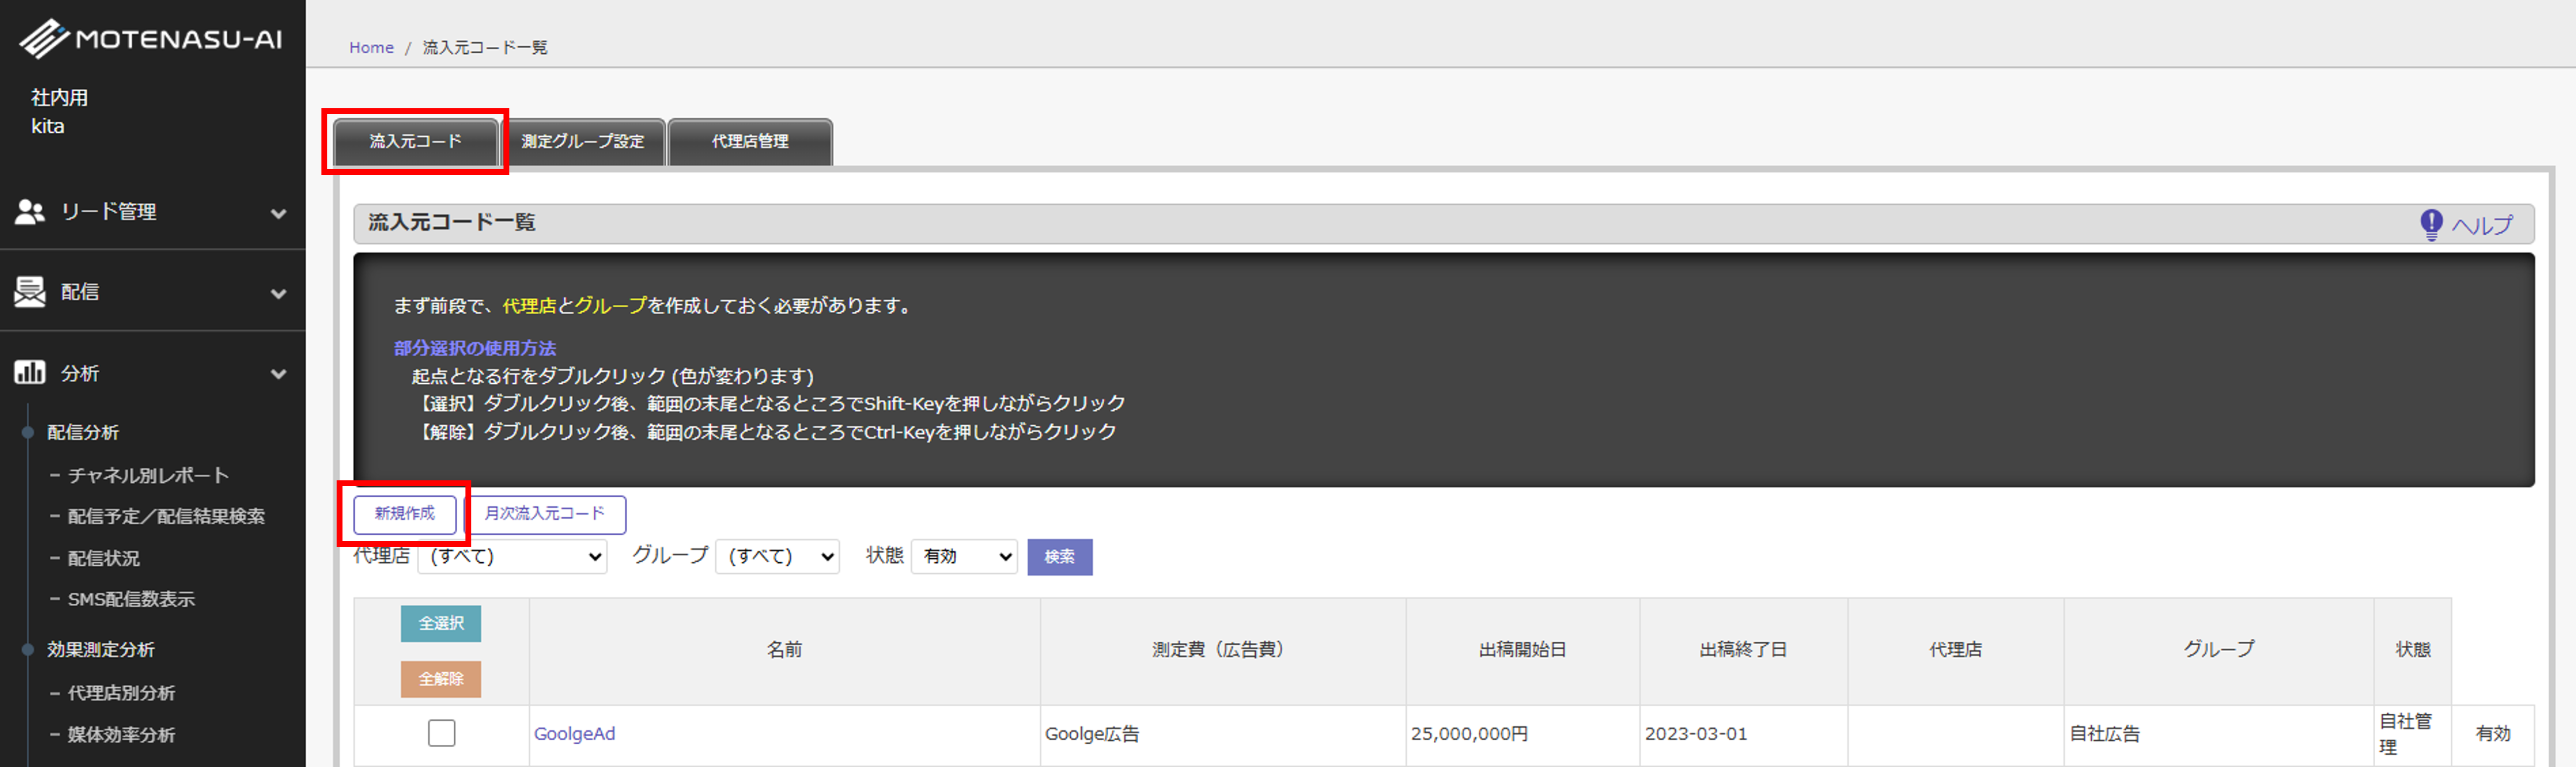Image resolution: width=2576 pixels, height=767 pixels.
Task: Expand the リード管理 menu chevron
Action: click(279, 213)
